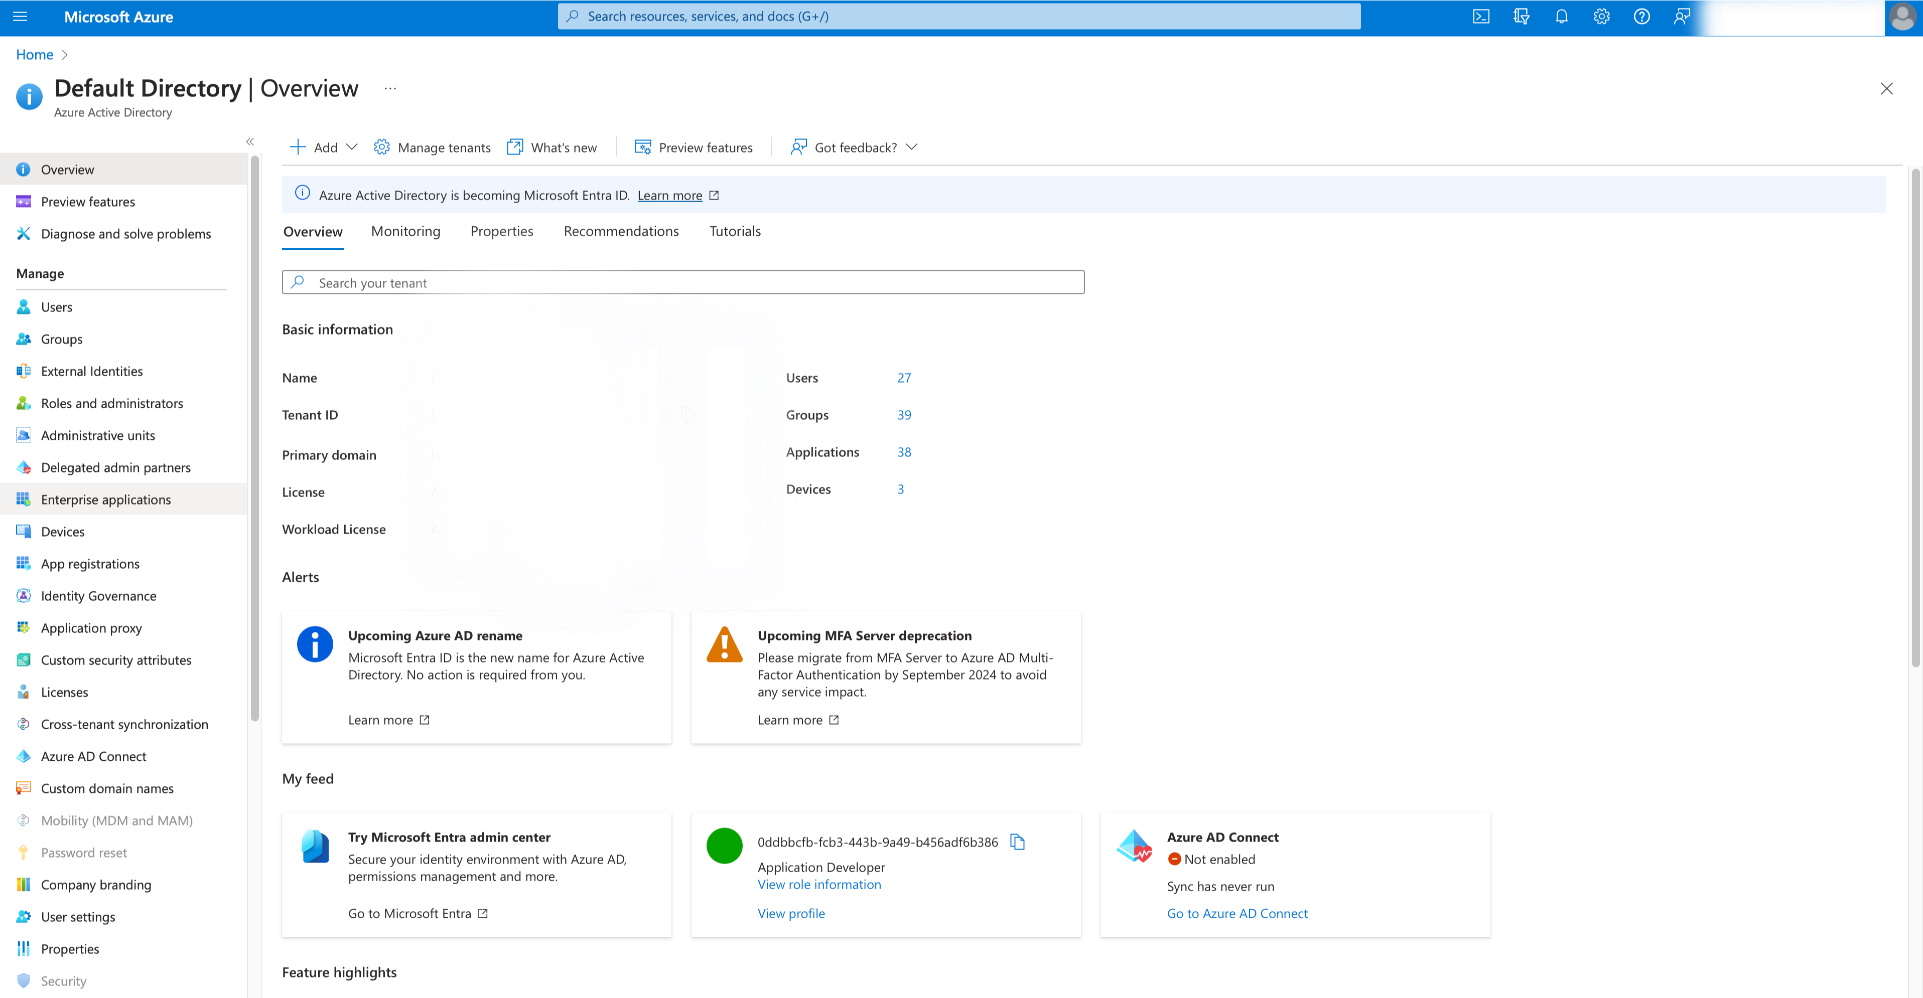Copy the object ID in My feed
Screen dimensions: 1923x998
pos(1018,842)
